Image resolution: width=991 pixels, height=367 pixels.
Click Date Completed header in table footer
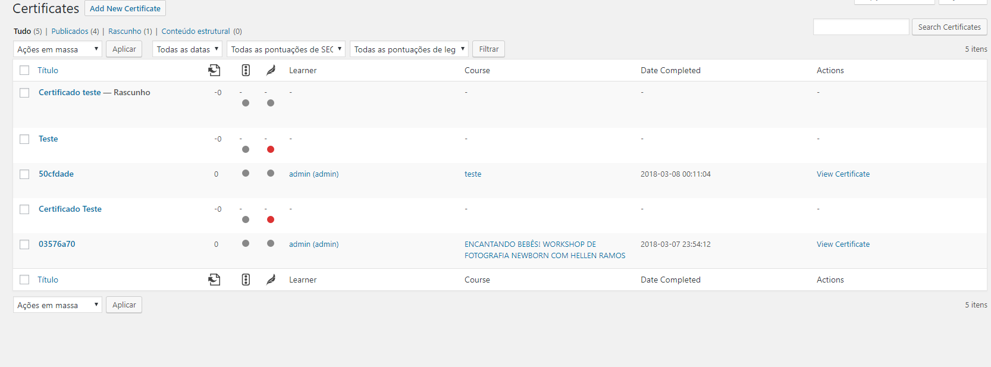click(670, 280)
